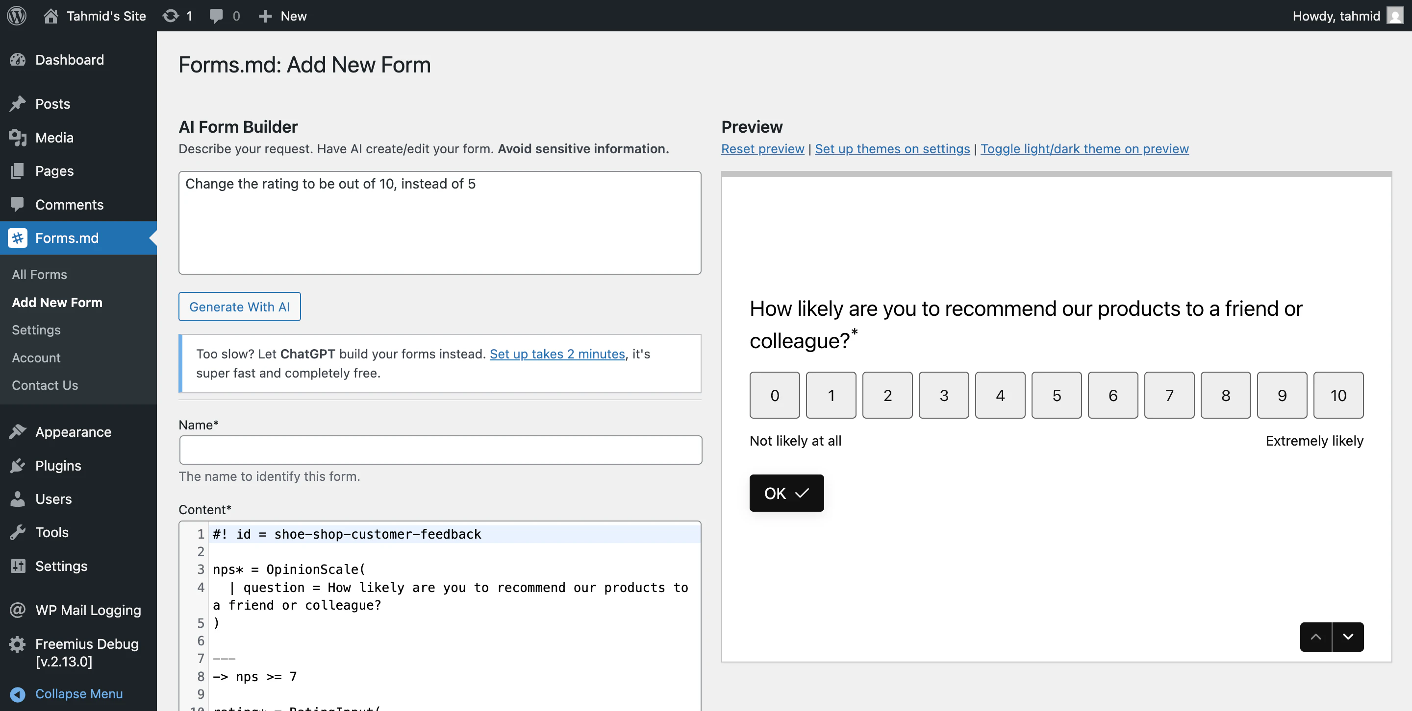The image size is (1412, 711).
Task: Open comments bubble in admin bar
Action: (x=224, y=16)
